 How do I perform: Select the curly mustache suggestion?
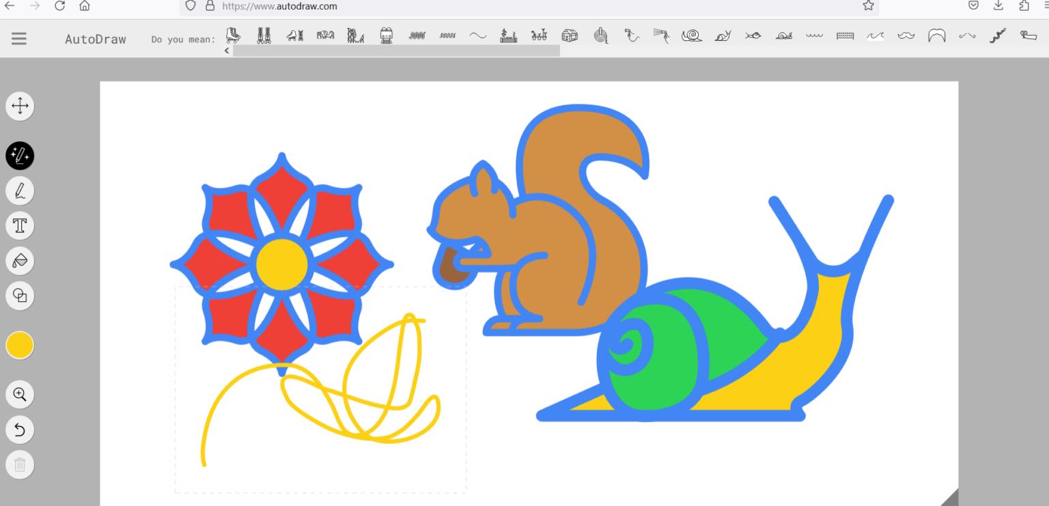pyautogui.click(x=906, y=36)
